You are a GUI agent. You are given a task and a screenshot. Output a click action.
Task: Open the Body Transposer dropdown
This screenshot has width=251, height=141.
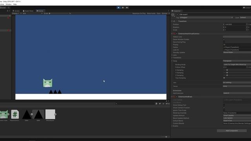pyautogui.click(x=237, y=61)
